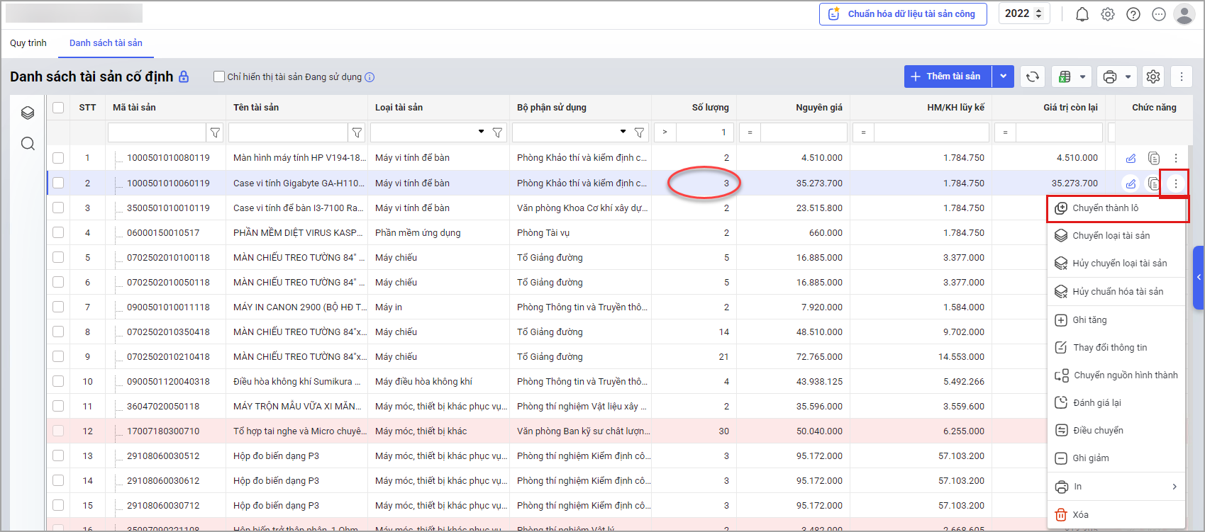The image size is (1205, 532).
Task: Increase the year 2022 stepper
Action: (1039, 11)
